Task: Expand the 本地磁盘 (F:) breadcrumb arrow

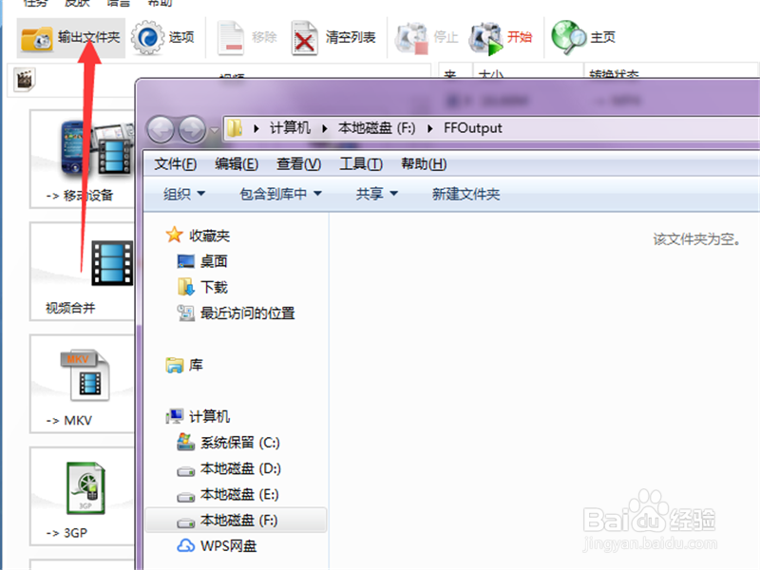Action: point(430,128)
